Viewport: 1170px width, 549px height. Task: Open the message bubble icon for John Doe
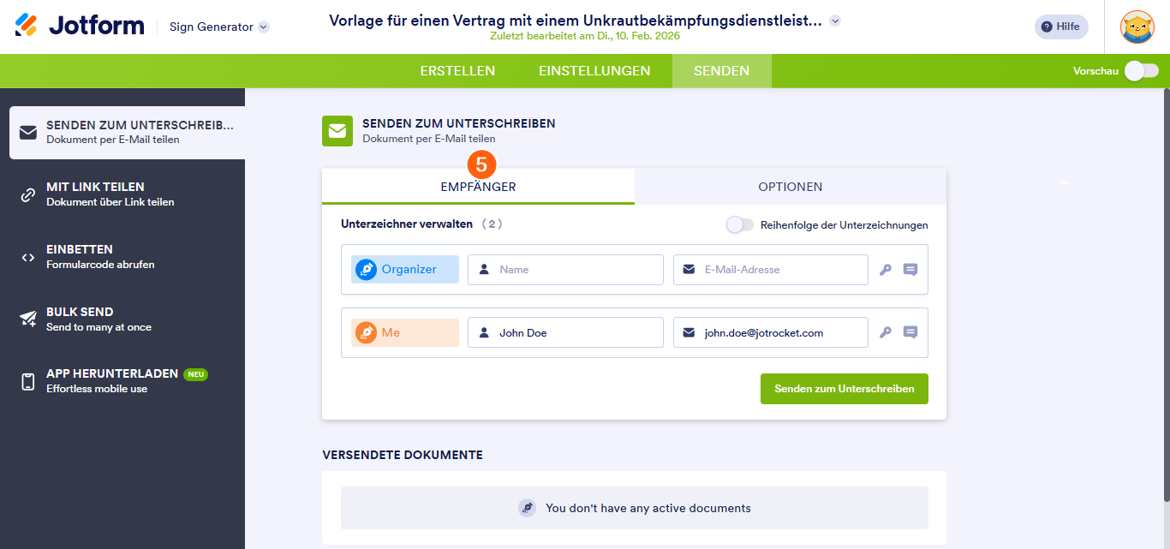pyautogui.click(x=910, y=332)
